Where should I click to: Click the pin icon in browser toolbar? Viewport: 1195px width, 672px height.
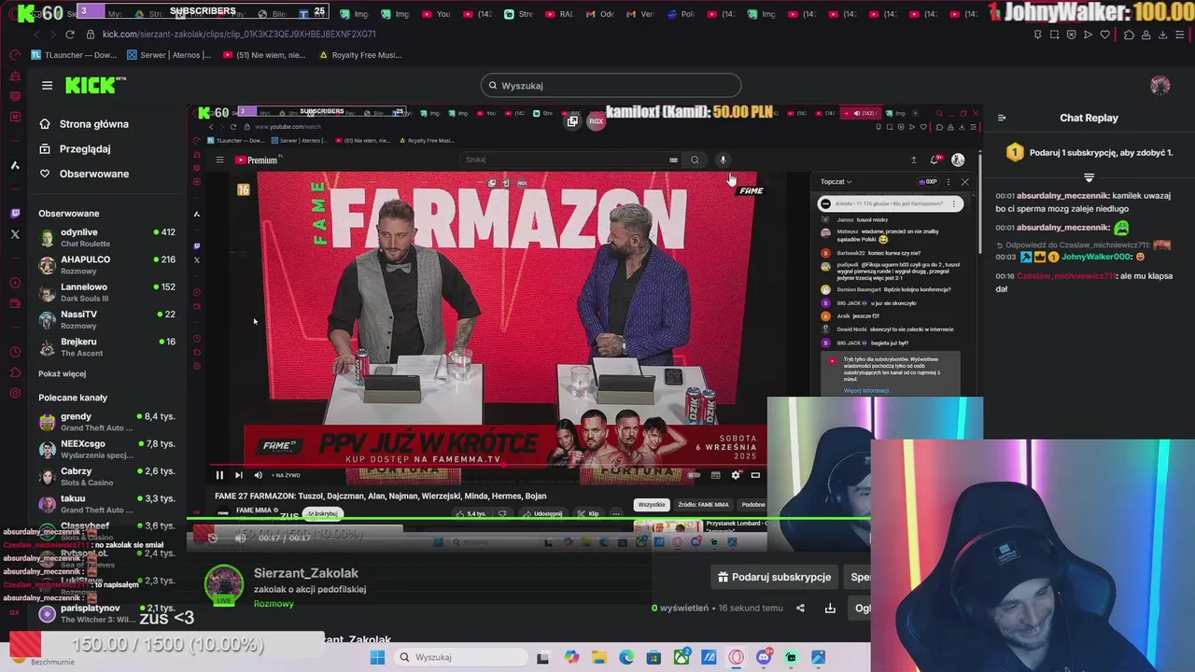tap(1037, 35)
